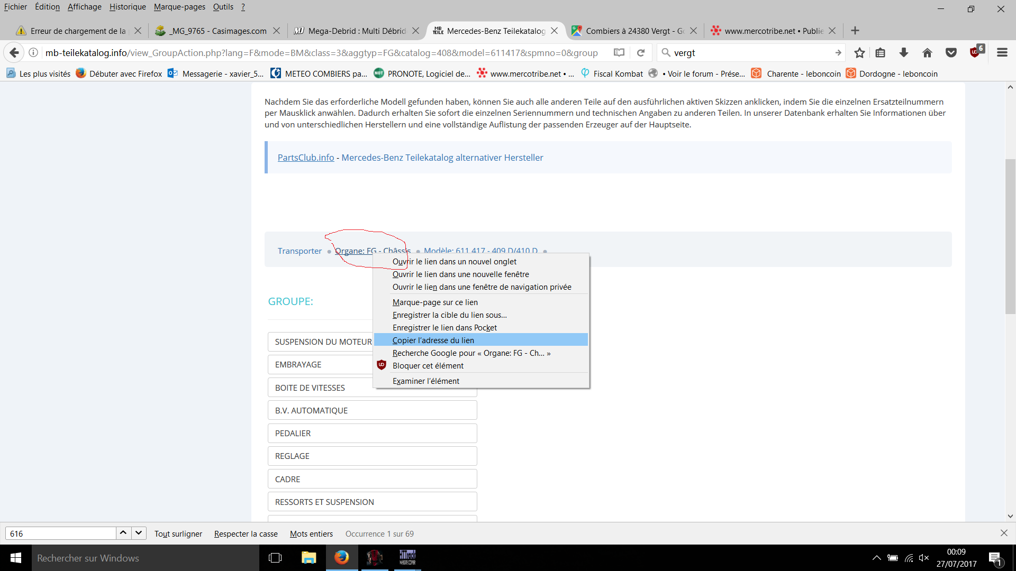Open the Firefox hamburger menu
The width and height of the screenshot is (1016, 571).
pyautogui.click(x=1002, y=53)
